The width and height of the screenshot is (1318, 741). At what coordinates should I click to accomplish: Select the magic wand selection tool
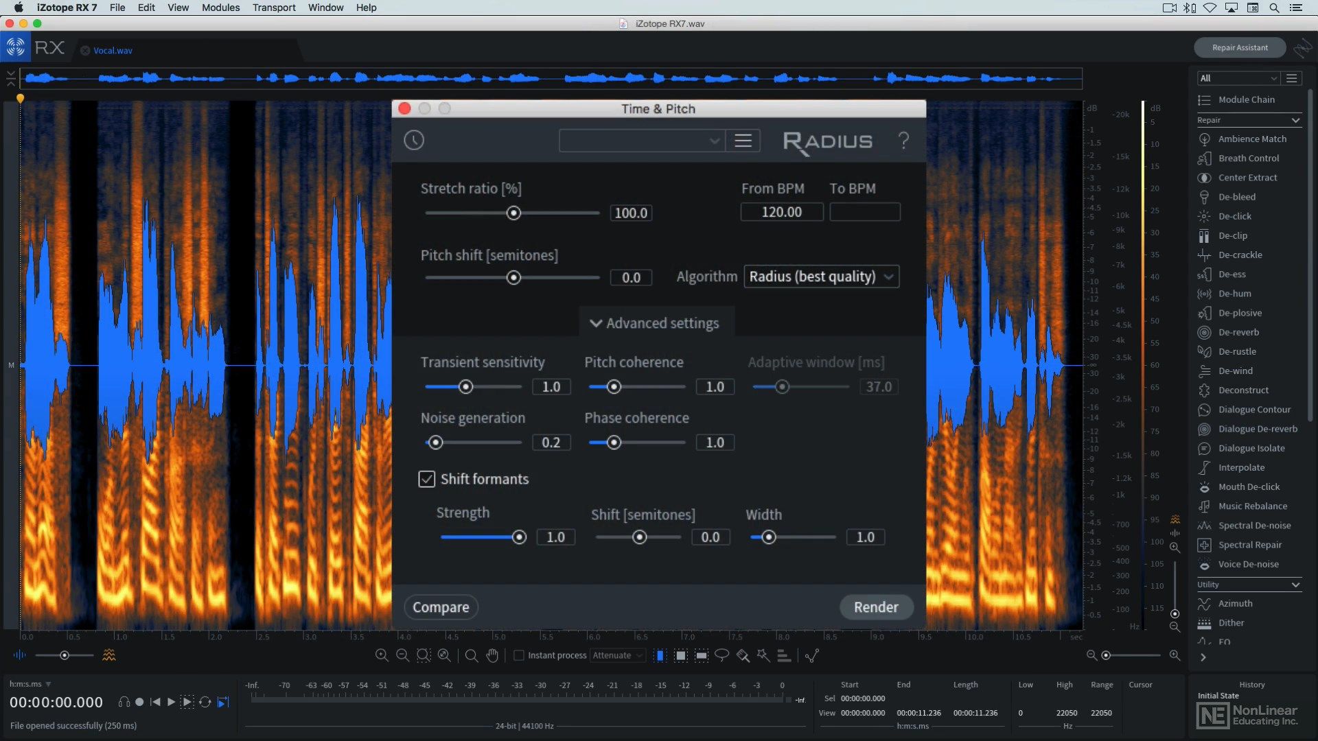[763, 655]
